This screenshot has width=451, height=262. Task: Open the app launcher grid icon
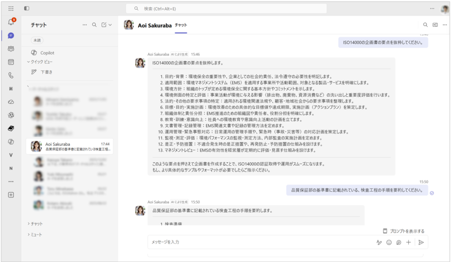(x=11, y=8)
